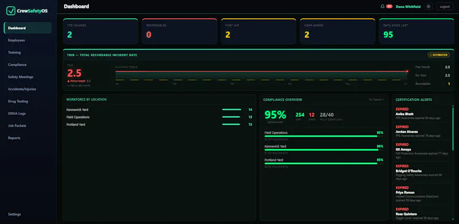Click the Estimated badge in the TRIR panel
The image size is (459, 224).
pos(439,55)
